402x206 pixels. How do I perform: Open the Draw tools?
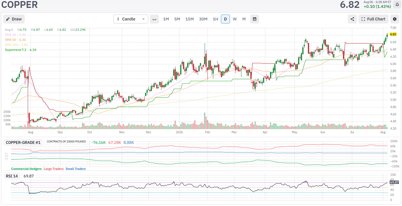tap(14, 19)
